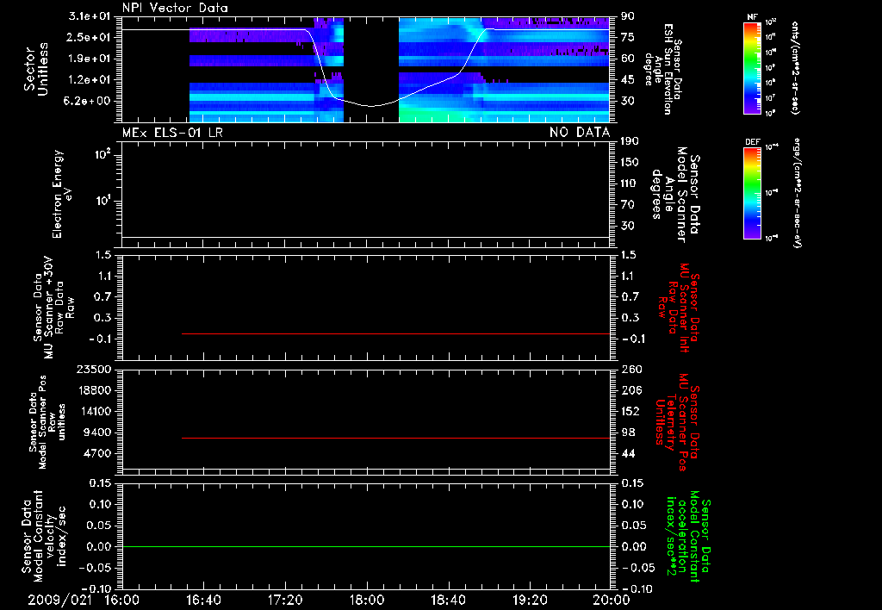Click the 19:20 time axis label
This screenshot has height=610, width=882.
(x=530, y=600)
